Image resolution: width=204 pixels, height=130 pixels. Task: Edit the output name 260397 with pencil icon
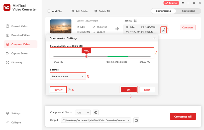(x=135, y=21)
